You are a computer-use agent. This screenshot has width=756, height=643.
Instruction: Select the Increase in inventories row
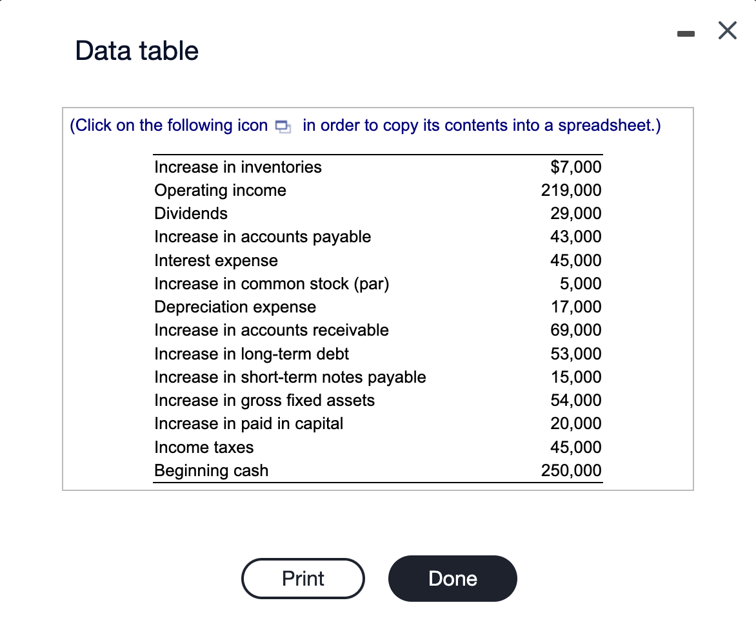[237, 167]
